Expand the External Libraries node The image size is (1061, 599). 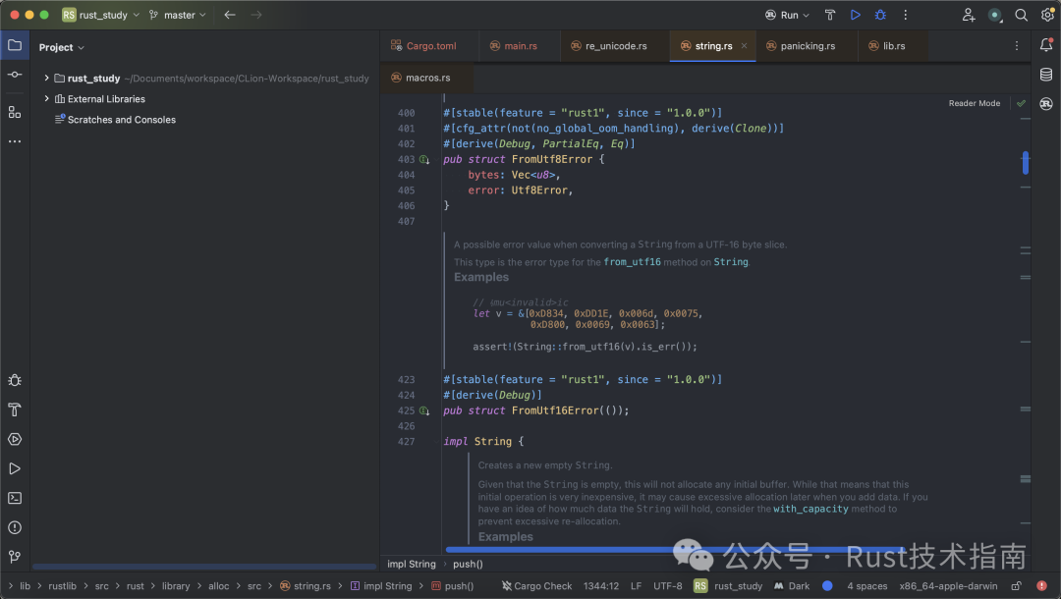47,99
